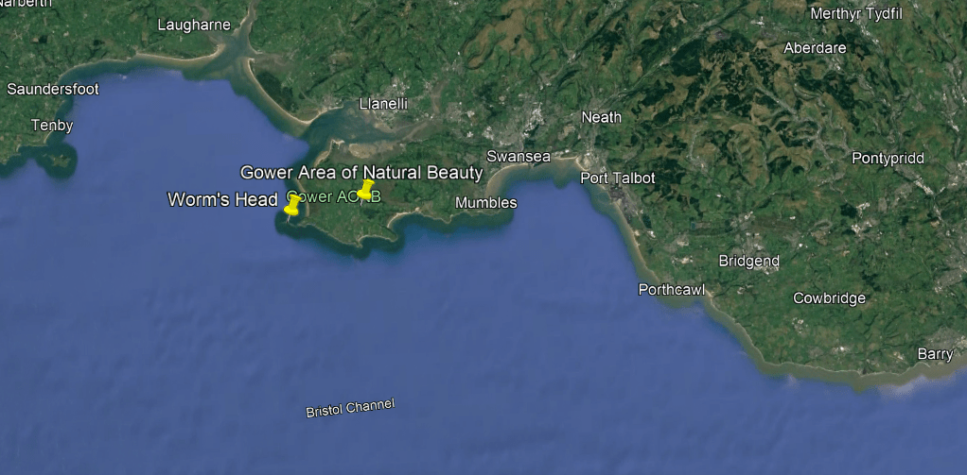Click the Saundersfoot place label
The width and height of the screenshot is (967, 475).
(52, 89)
